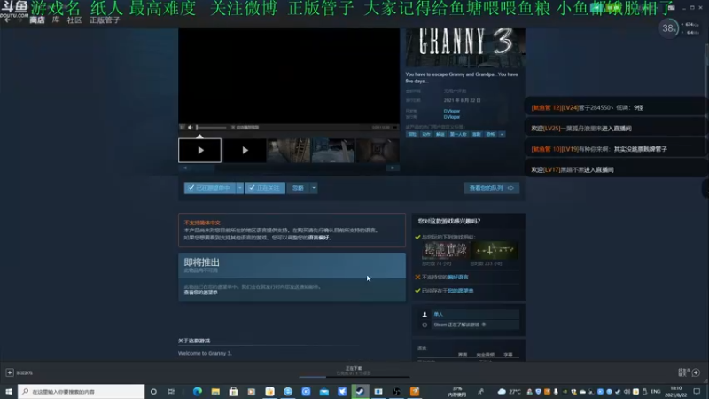Image resolution: width=709 pixels, height=399 pixels.
Task: Expand the wishlist button dropdown arrow
Action: pyautogui.click(x=239, y=188)
